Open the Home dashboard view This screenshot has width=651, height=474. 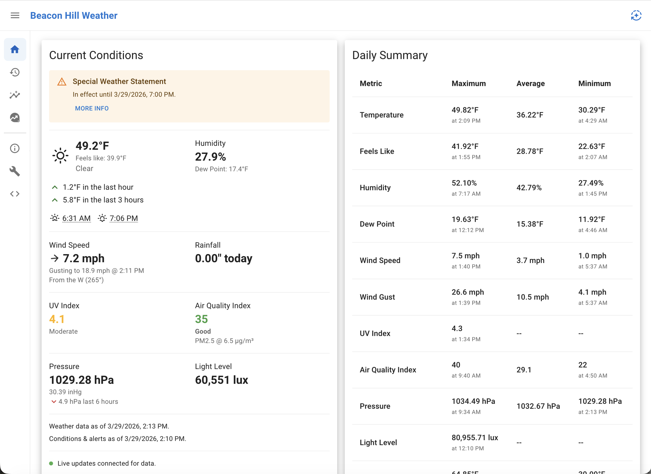(x=15, y=49)
